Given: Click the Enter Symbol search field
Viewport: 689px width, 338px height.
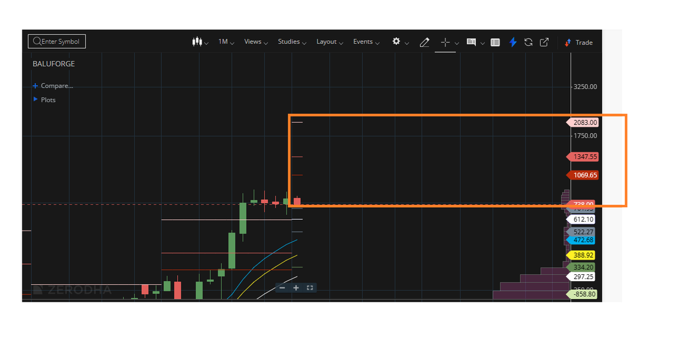Looking at the screenshot, I should pyautogui.click(x=57, y=41).
